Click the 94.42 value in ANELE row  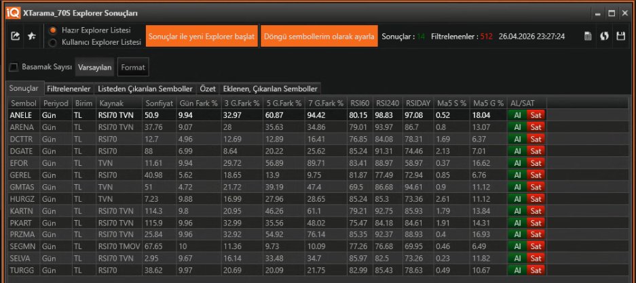tap(325, 115)
